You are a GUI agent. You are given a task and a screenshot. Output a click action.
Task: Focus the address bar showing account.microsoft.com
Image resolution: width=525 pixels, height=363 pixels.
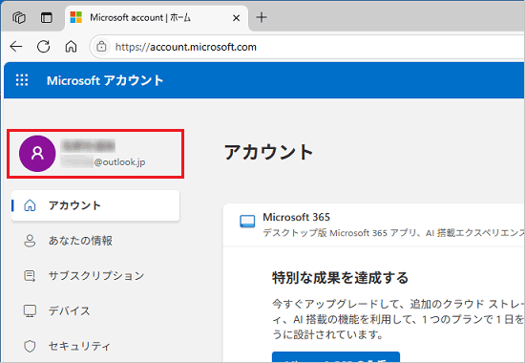coord(306,47)
